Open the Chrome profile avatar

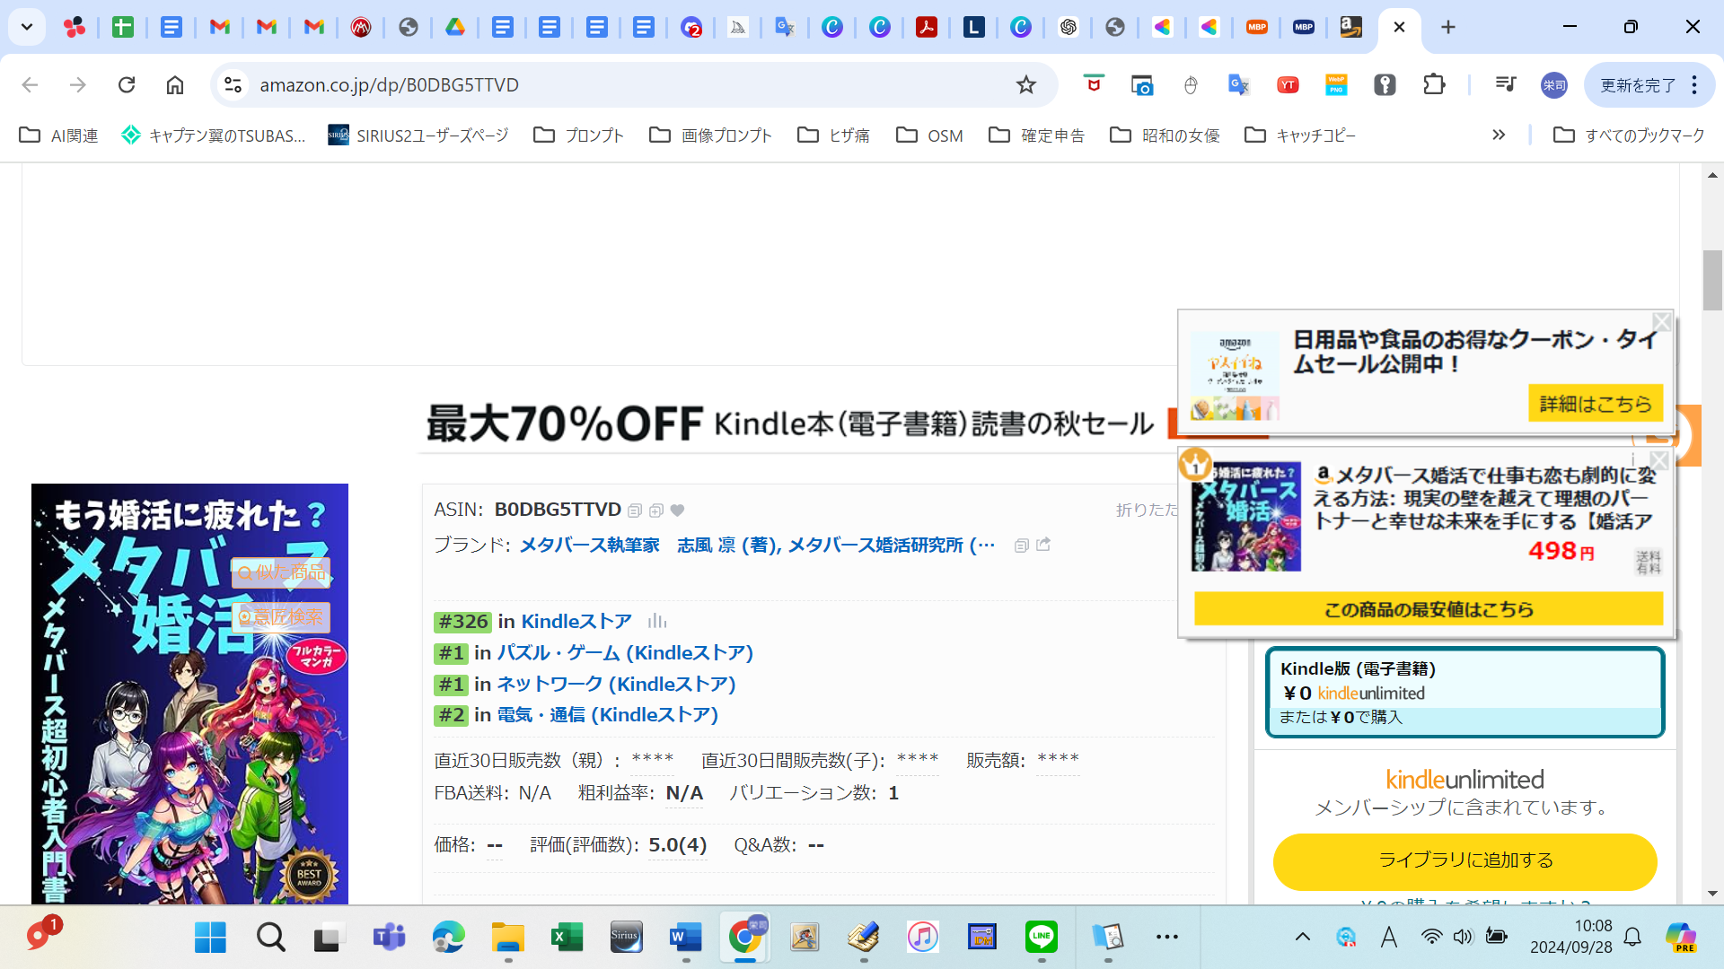tap(1553, 84)
